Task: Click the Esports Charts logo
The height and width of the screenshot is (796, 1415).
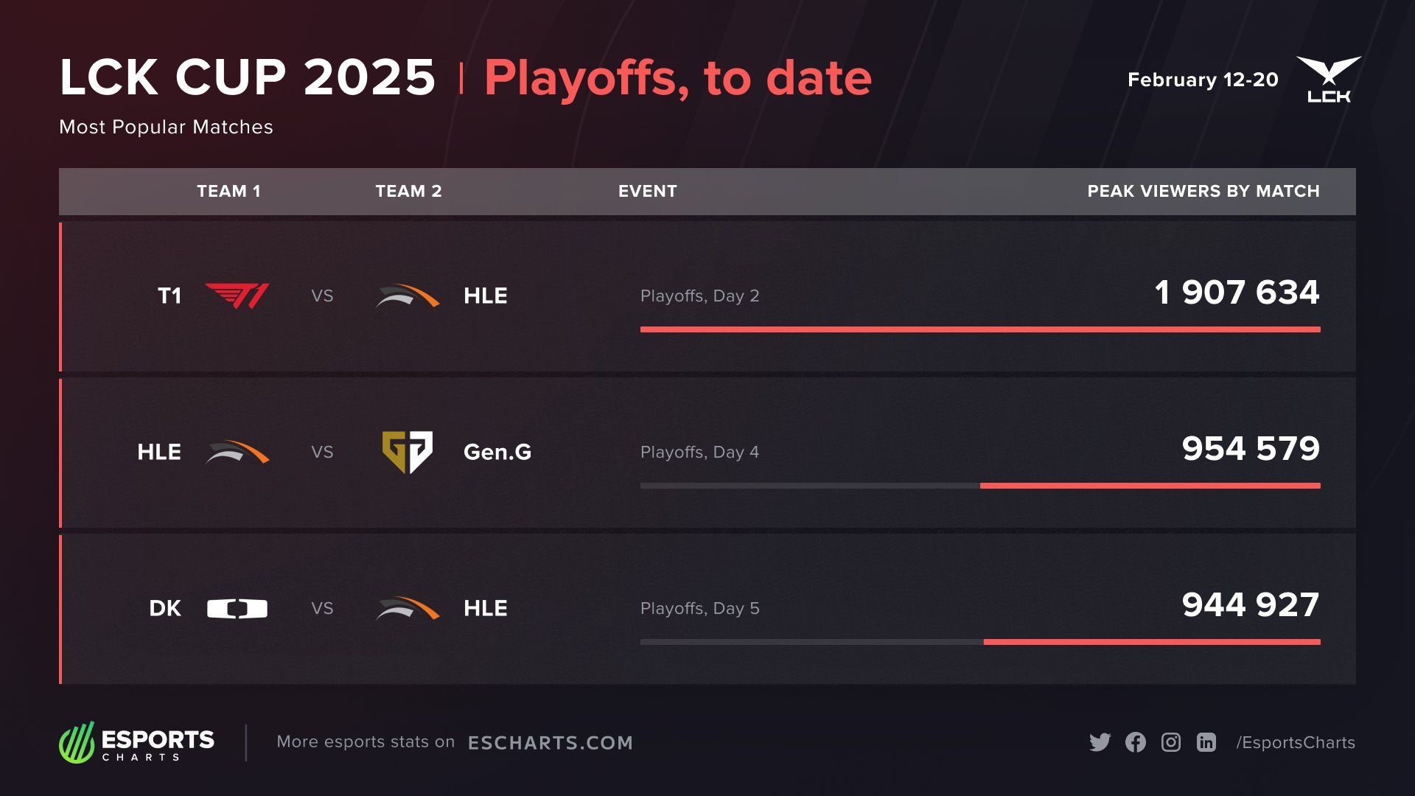Action: 137,742
